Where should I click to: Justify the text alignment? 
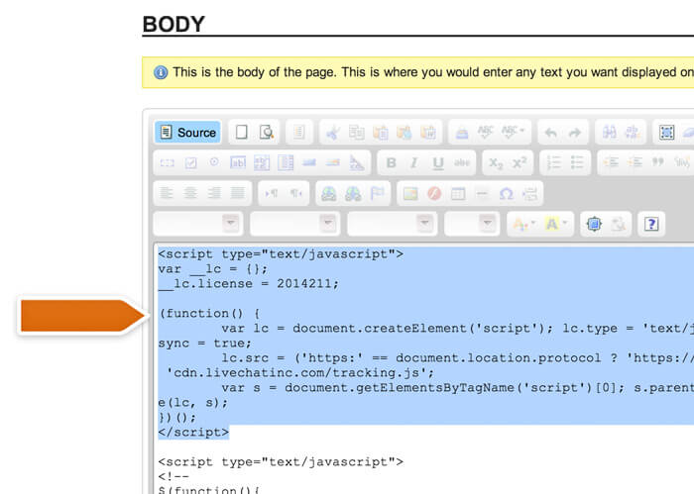[x=238, y=193]
